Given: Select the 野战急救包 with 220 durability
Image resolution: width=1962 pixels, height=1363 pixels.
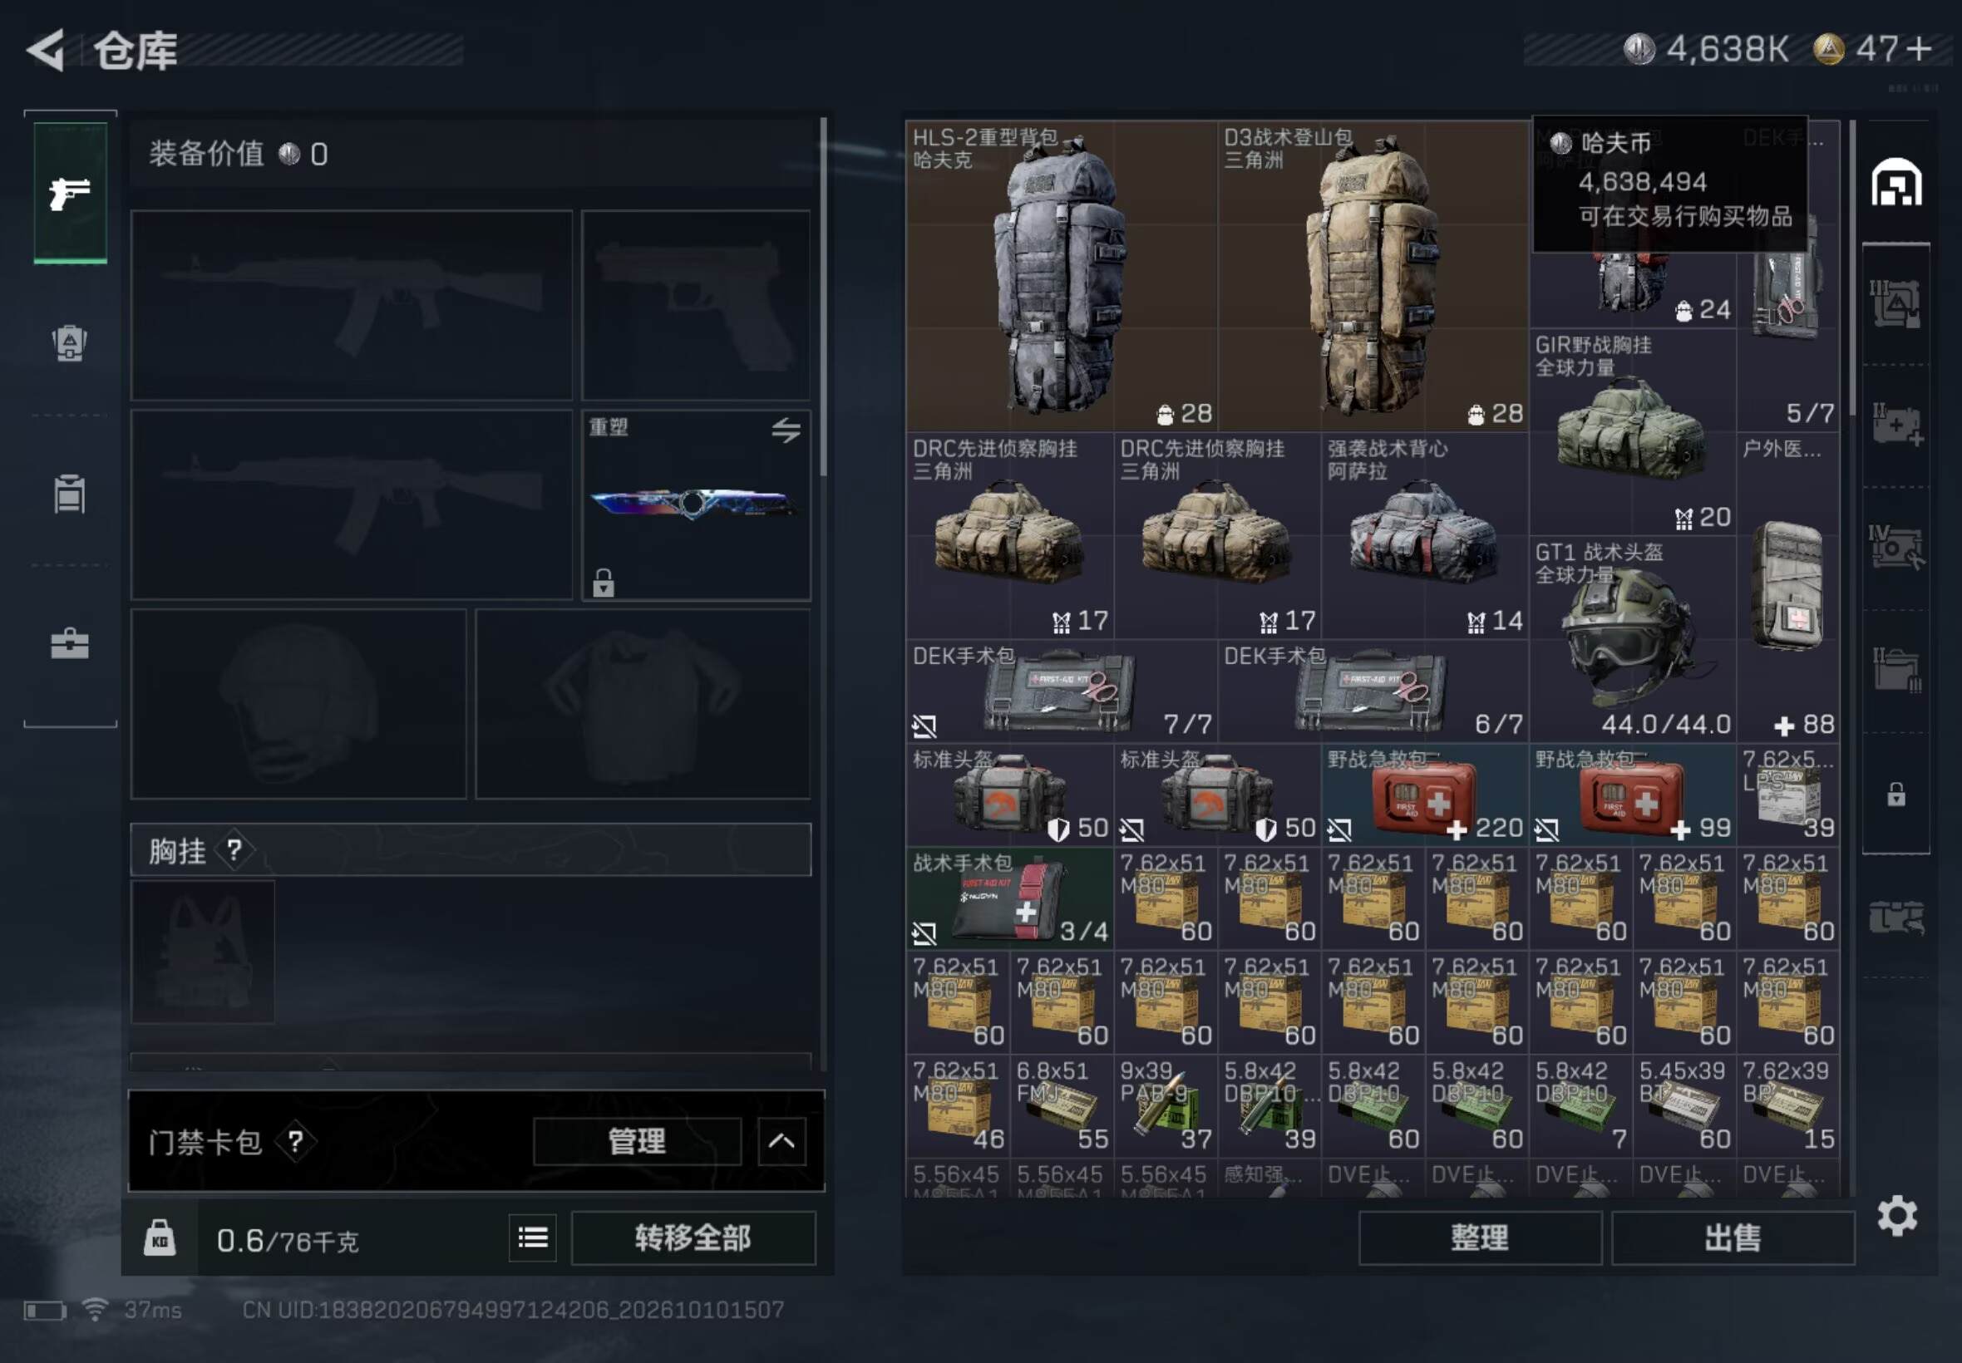Looking at the screenshot, I should [1424, 795].
